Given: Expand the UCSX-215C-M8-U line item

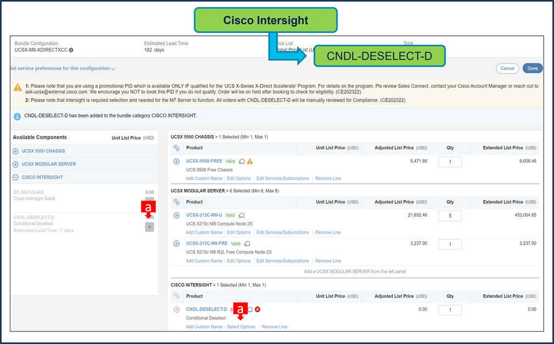Looking at the screenshot, I should tap(176, 215).
